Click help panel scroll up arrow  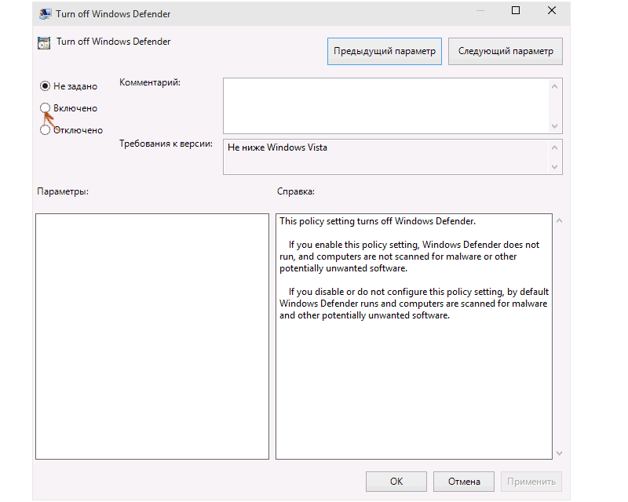tap(559, 220)
